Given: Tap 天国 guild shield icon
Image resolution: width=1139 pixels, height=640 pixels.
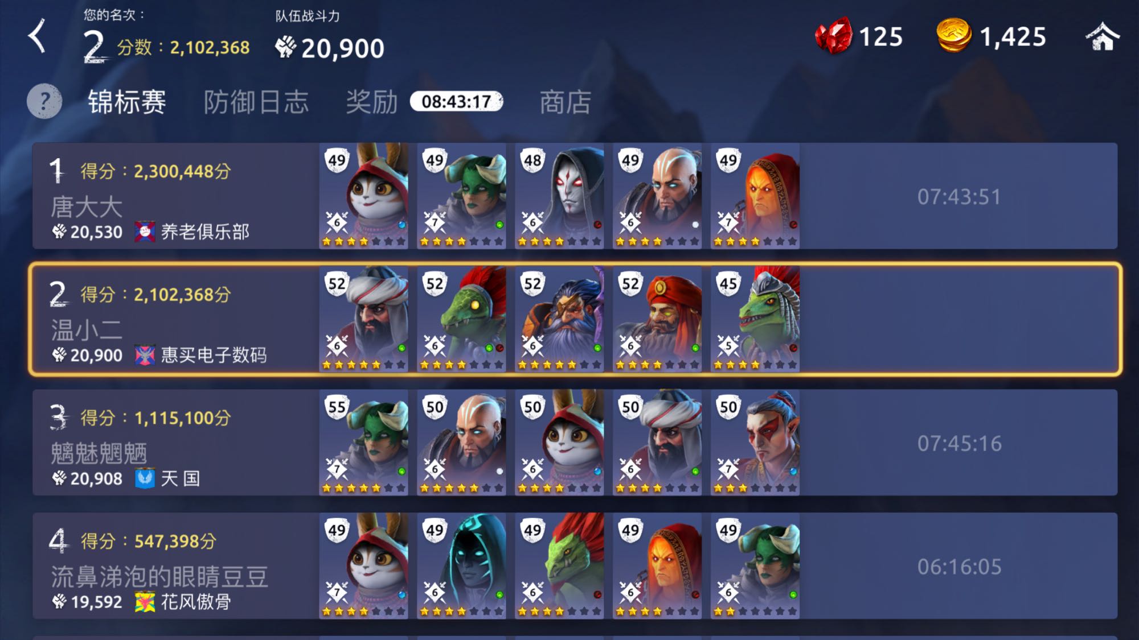Looking at the screenshot, I should 145,478.
